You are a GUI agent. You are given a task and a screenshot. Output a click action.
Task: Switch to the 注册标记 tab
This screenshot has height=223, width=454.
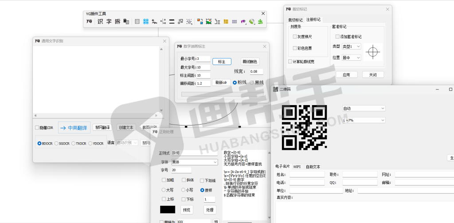click(313, 20)
